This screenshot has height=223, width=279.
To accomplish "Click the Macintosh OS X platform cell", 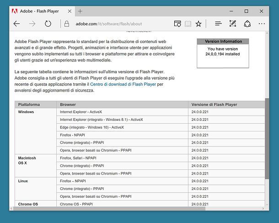I will [x=36, y=166].
